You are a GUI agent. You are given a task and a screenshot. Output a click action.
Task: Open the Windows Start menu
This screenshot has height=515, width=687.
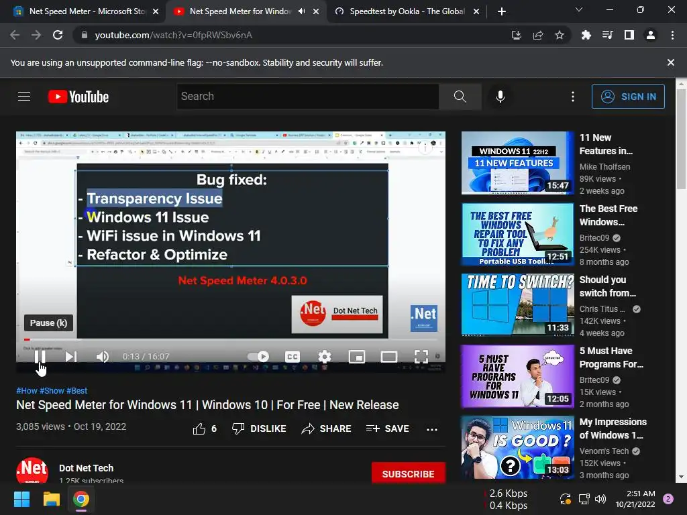pos(21,499)
